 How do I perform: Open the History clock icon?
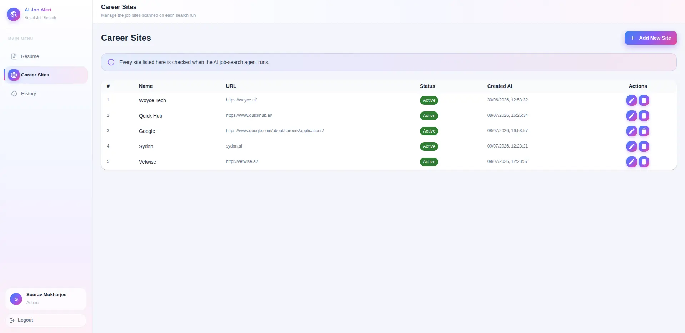click(14, 94)
